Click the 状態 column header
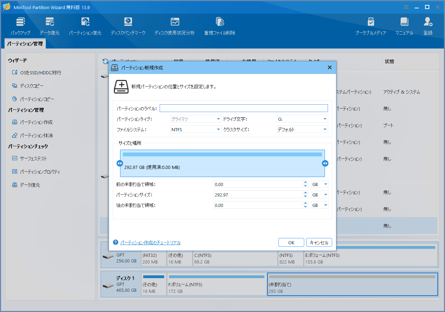 coord(389,61)
